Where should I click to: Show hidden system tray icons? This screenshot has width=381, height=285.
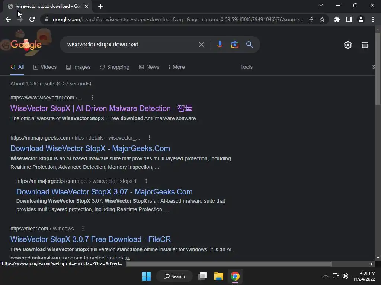(326, 276)
